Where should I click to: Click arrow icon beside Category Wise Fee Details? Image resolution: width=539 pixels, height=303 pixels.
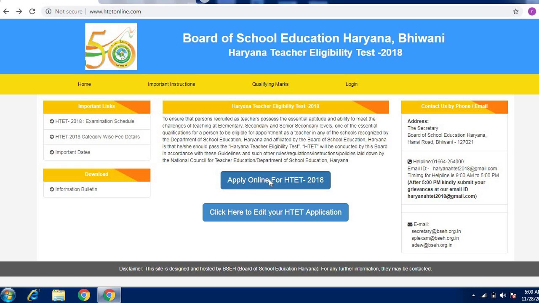[52, 137]
